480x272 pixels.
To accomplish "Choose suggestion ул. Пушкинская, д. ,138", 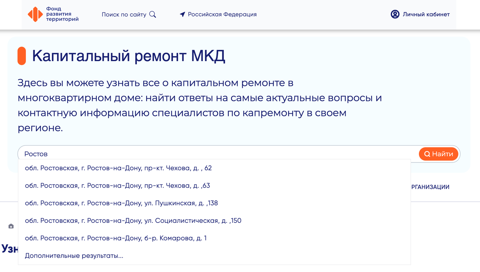I will tap(214, 203).
